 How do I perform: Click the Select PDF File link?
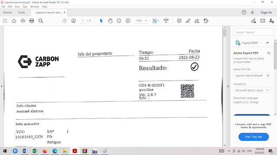coord(242,69)
